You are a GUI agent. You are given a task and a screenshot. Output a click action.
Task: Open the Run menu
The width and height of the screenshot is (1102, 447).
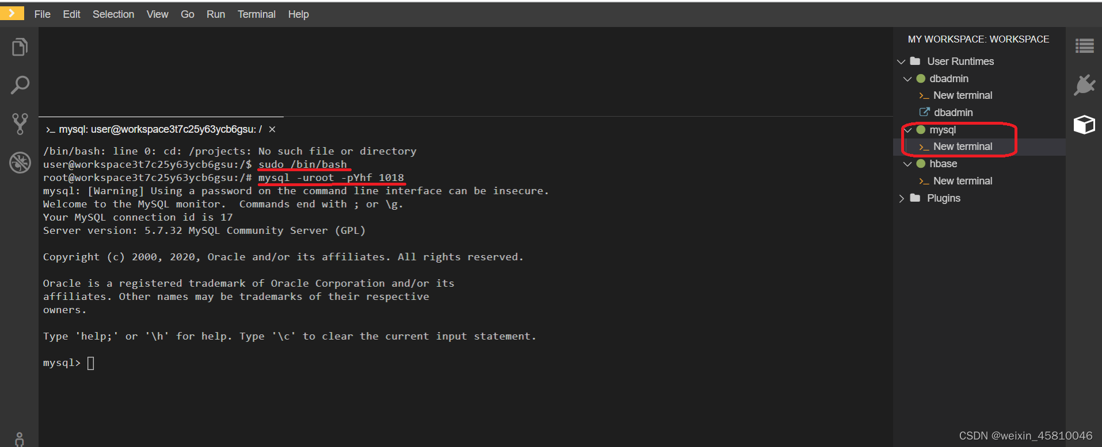216,14
